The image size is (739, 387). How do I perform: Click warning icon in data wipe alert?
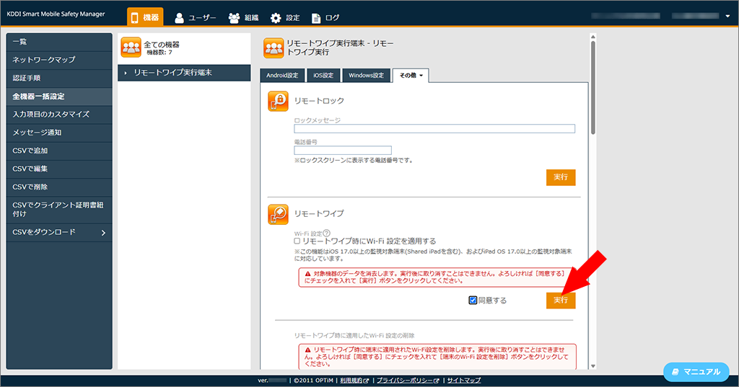[x=307, y=274]
